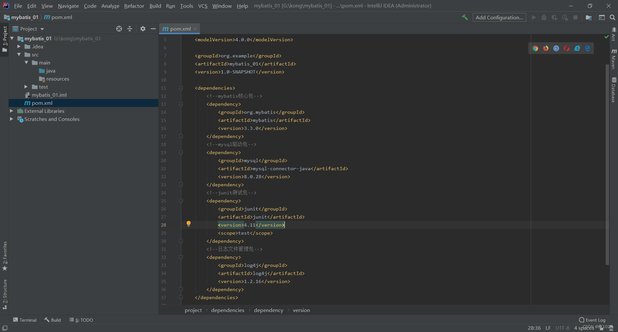Open the VCS menu

coord(203,6)
